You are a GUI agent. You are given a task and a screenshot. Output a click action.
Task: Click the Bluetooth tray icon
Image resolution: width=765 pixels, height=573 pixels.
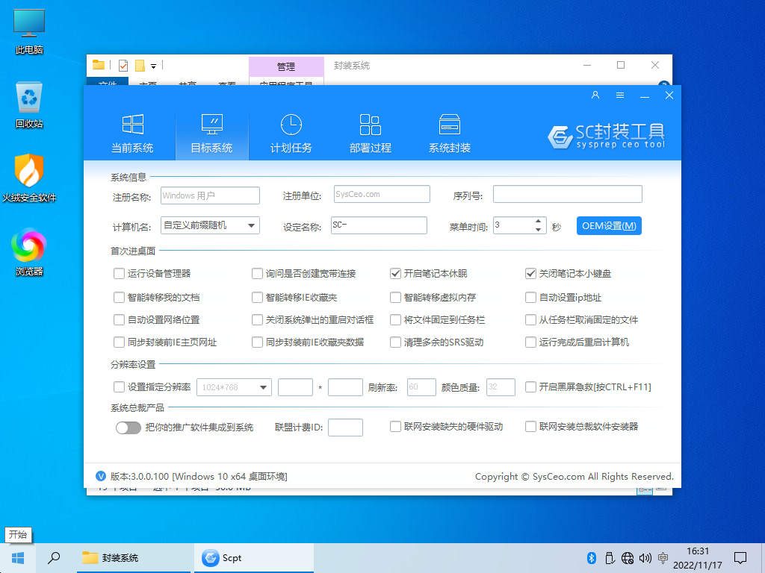(x=592, y=558)
